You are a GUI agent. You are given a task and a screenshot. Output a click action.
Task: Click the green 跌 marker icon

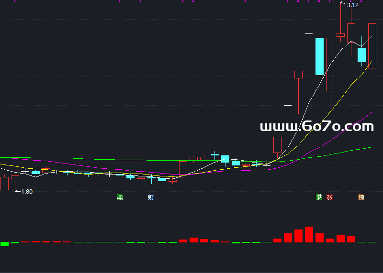click(x=319, y=197)
